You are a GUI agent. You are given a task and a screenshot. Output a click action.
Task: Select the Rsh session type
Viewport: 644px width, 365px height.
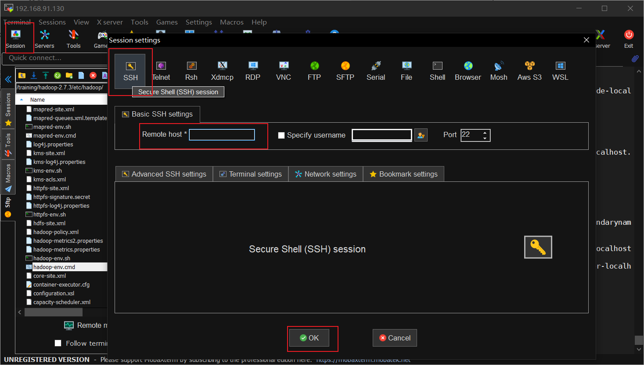coord(191,71)
